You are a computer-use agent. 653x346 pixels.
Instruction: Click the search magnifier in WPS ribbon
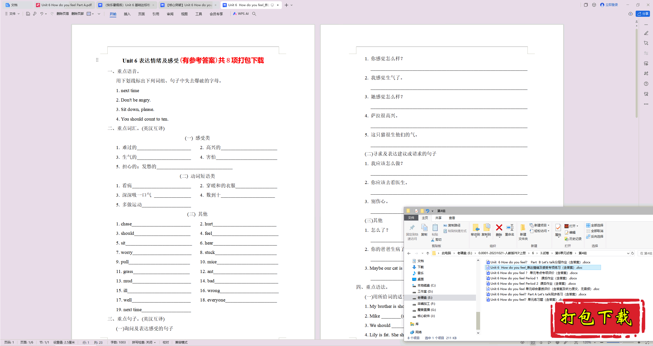(254, 14)
